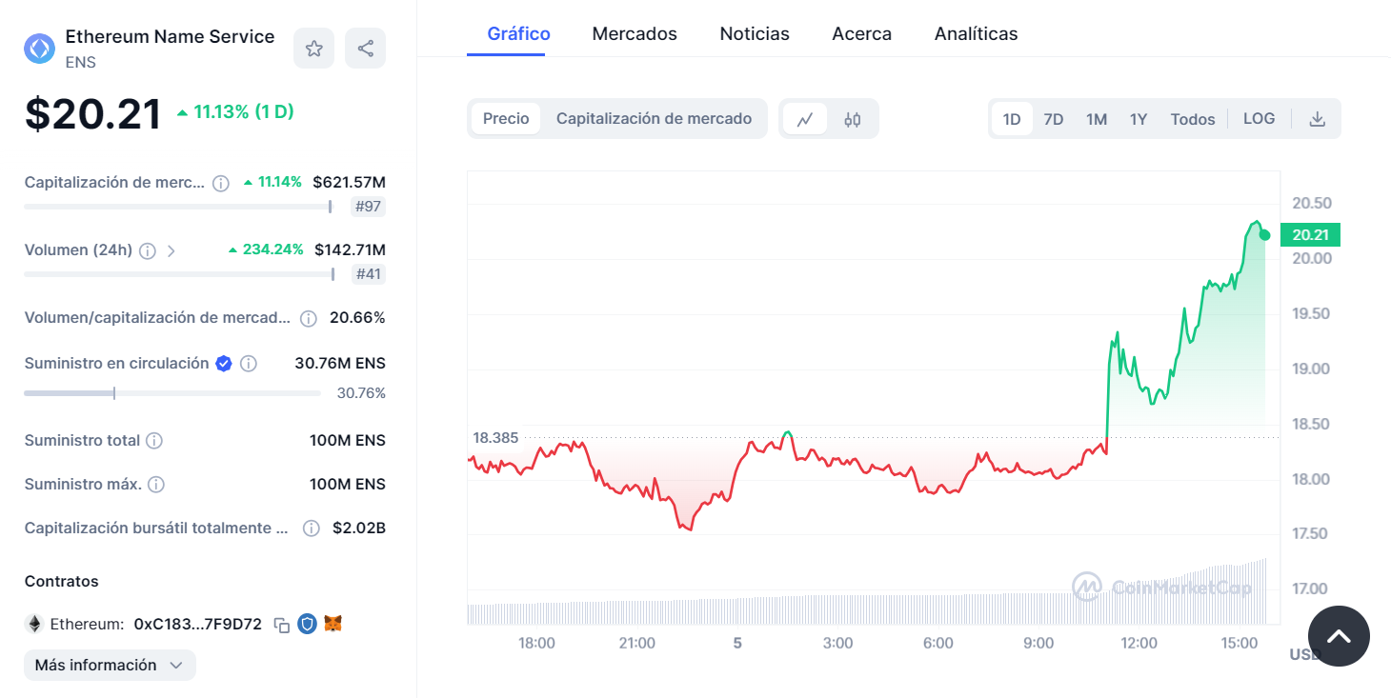Viewport: 1391px width, 698px height.
Task: Click the Contratos section heading
Action: [62, 582]
